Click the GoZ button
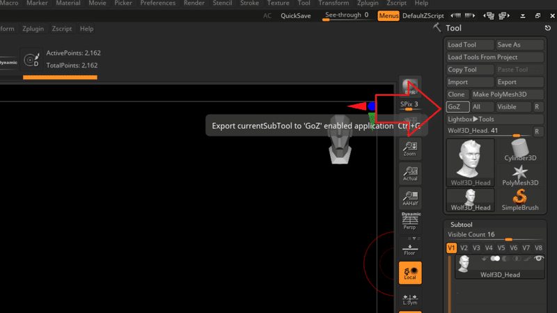Viewport: 557px width, 313px height. point(457,107)
